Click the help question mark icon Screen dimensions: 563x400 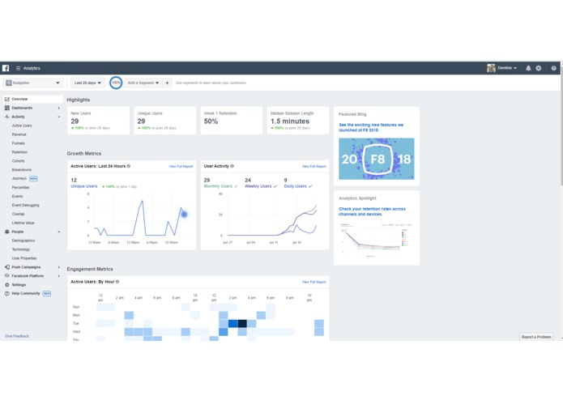click(x=553, y=68)
